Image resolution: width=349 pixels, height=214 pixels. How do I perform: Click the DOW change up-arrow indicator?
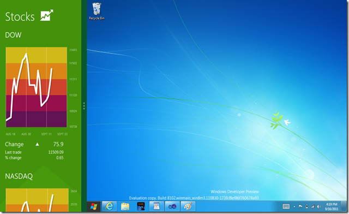click(x=38, y=144)
